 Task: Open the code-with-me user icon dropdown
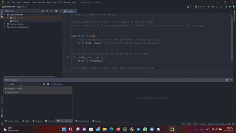(x=189, y=7)
